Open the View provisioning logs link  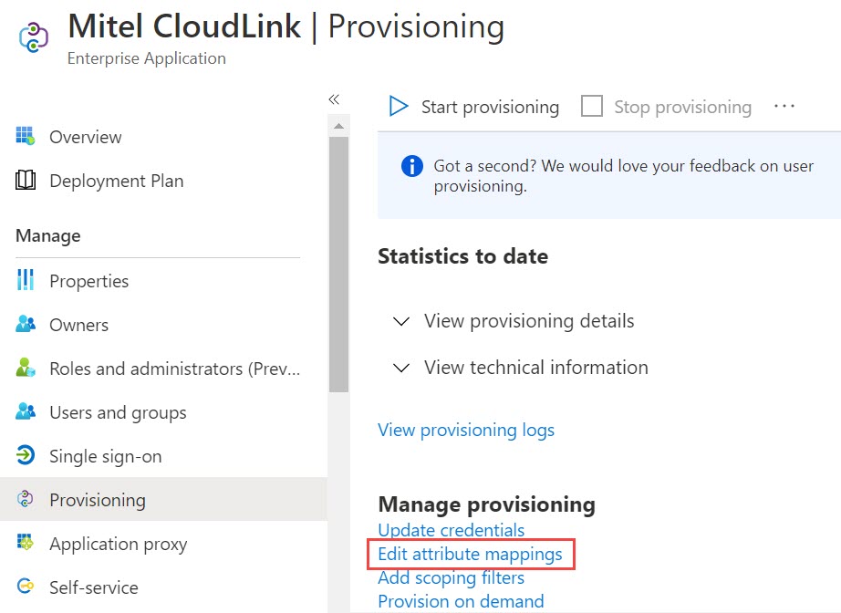pyautogui.click(x=466, y=430)
